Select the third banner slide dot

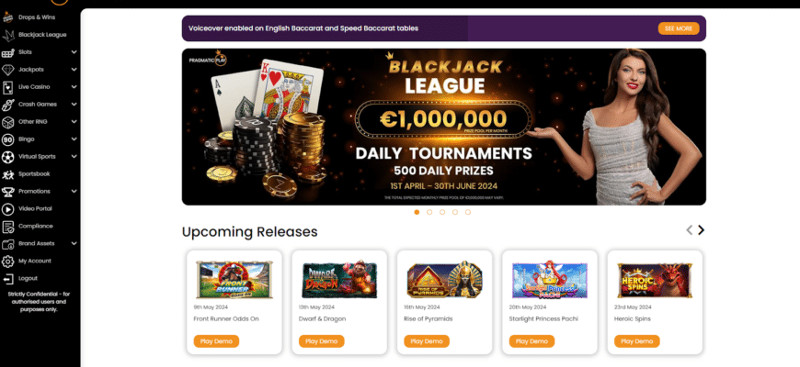[x=441, y=212]
